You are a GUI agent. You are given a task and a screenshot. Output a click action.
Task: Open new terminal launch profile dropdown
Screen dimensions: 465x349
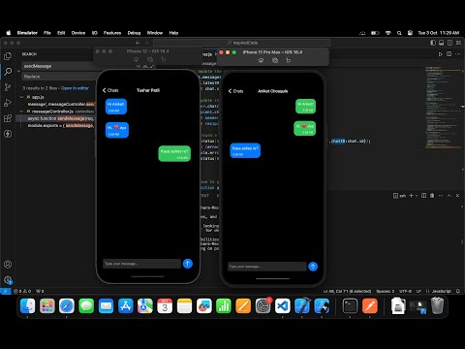click(417, 196)
